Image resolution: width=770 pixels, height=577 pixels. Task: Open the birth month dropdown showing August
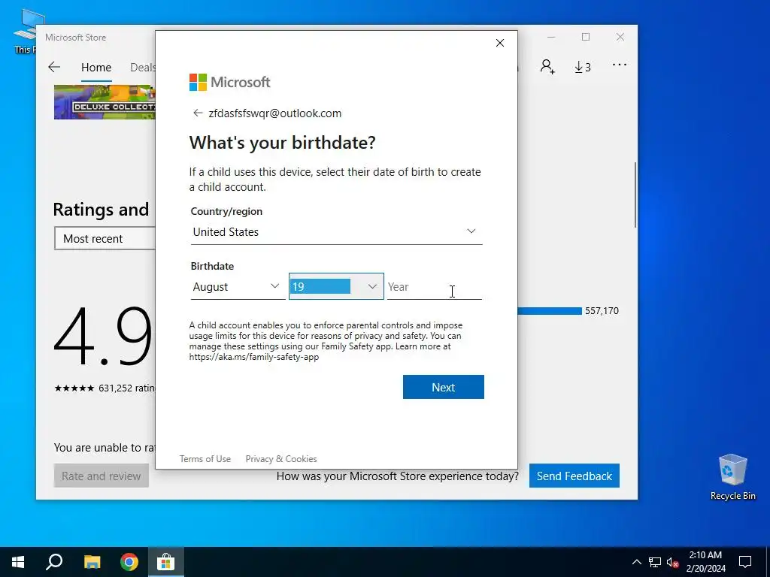tap(238, 286)
